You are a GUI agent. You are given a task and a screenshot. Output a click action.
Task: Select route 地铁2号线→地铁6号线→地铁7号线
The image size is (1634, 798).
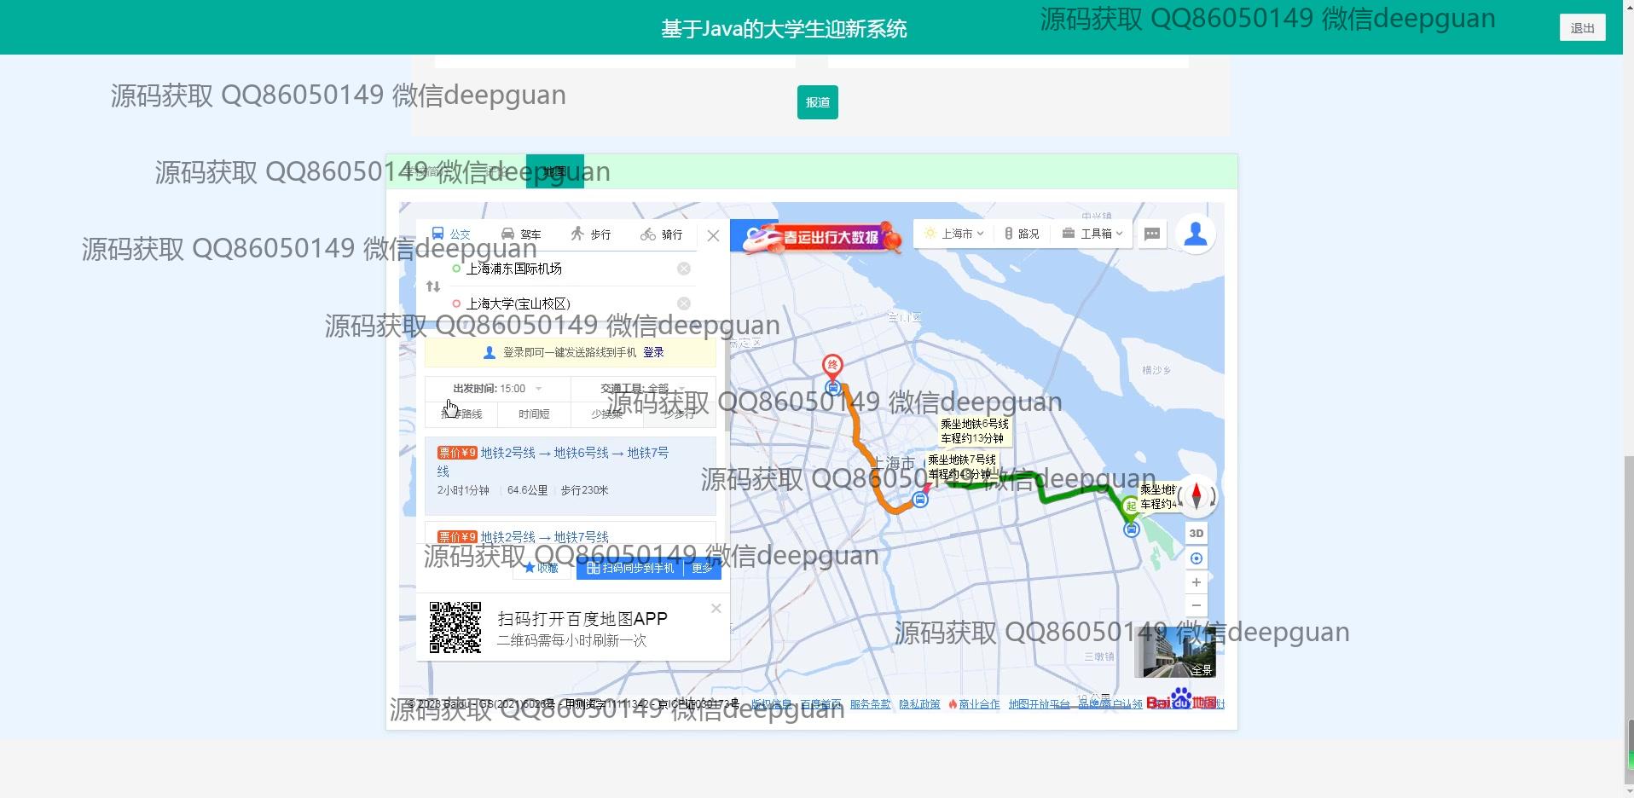tap(571, 476)
